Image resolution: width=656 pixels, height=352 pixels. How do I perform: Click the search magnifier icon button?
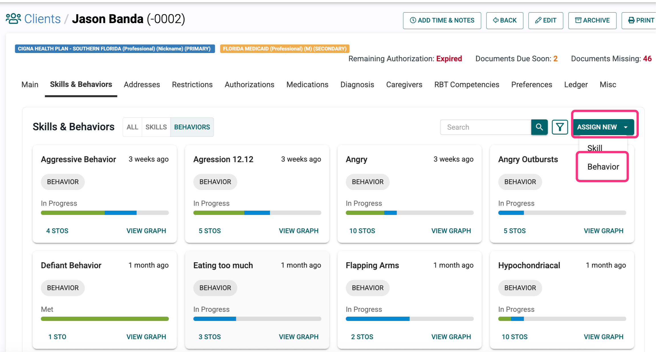(x=539, y=127)
